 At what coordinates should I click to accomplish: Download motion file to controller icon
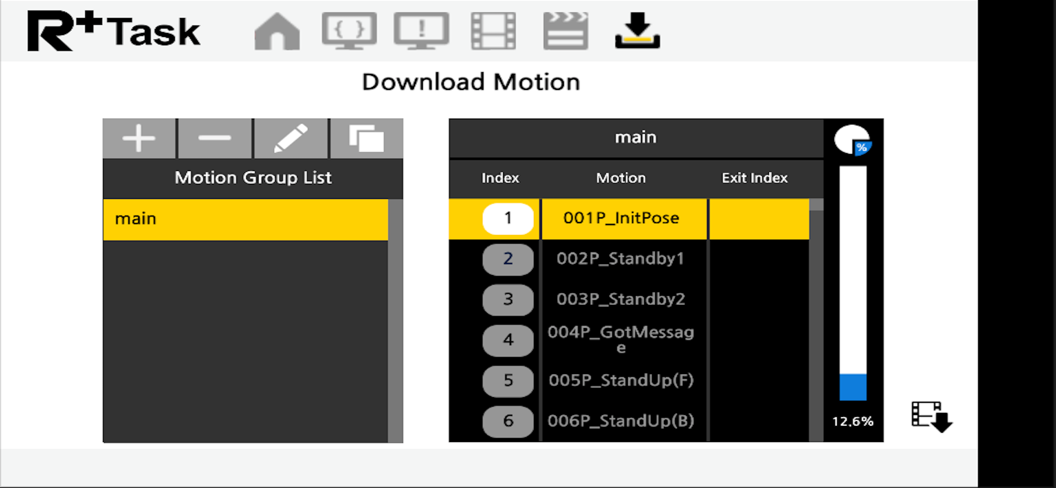click(x=931, y=416)
